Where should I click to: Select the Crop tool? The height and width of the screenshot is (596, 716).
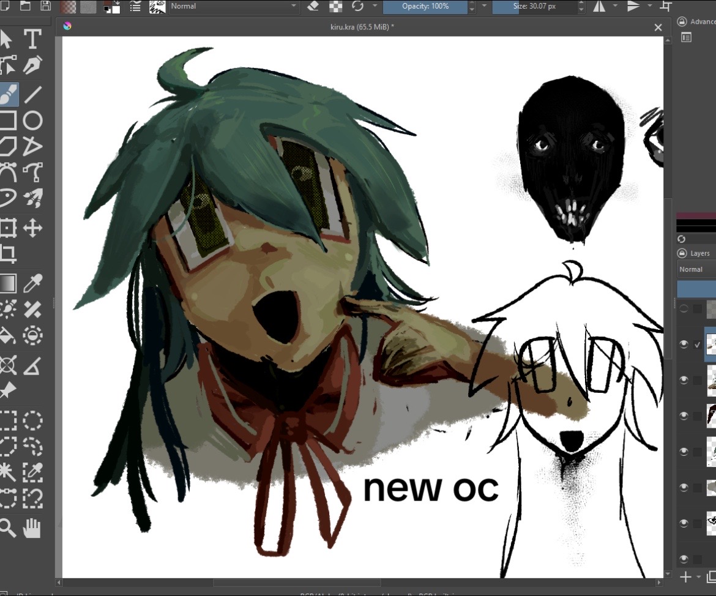[8, 254]
